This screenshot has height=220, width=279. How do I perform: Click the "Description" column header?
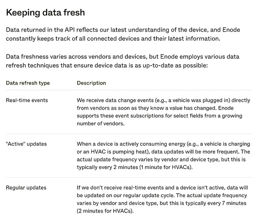[x=91, y=83]
